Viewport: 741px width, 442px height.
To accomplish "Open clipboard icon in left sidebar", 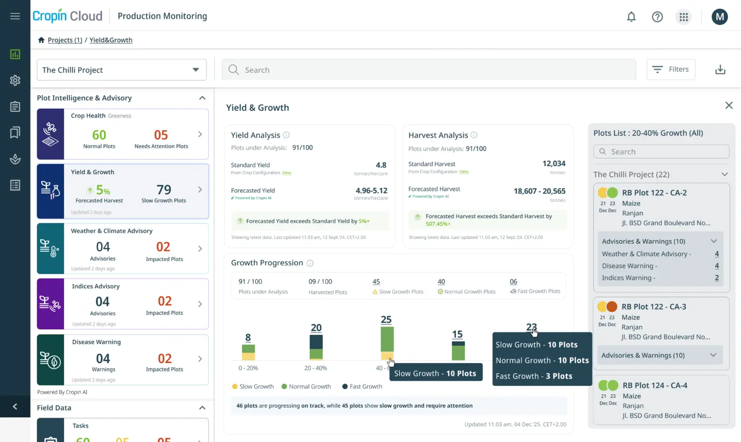I will tap(15, 107).
